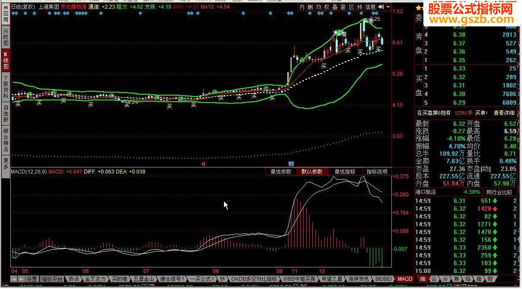Select the 买的准 indicator tab

click(119, 279)
